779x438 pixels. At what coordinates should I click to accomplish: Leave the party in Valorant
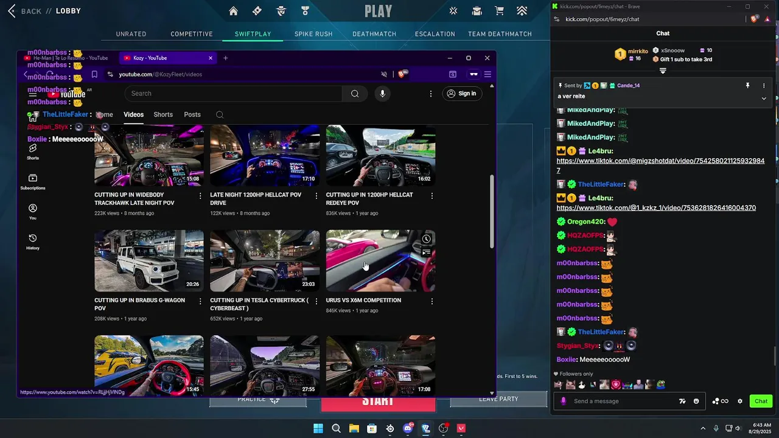(x=498, y=400)
